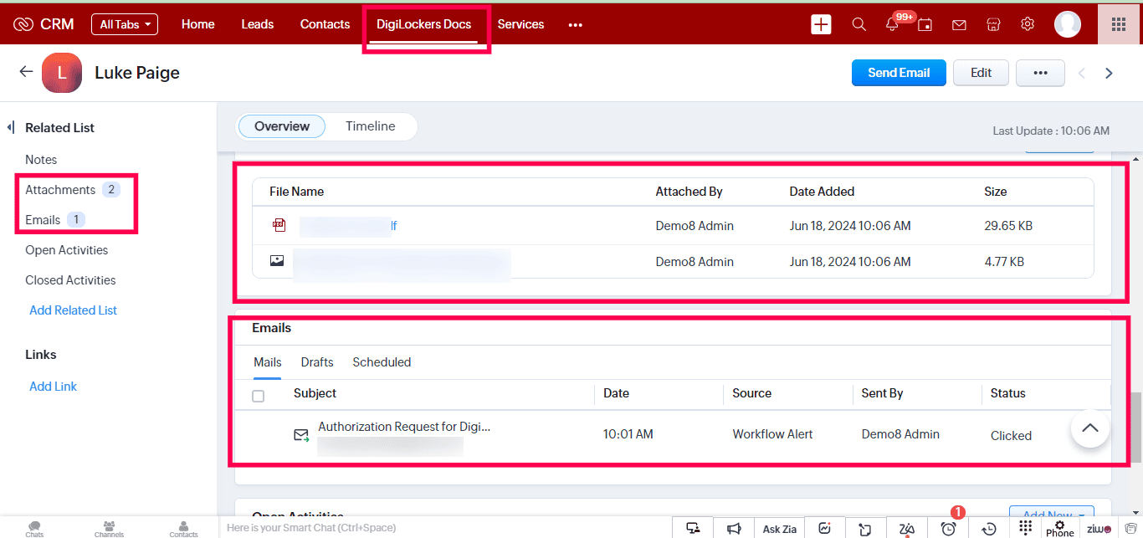Click the sent mail envelope icon
This screenshot has width=1143, height=538.
[x=301, y=435]
